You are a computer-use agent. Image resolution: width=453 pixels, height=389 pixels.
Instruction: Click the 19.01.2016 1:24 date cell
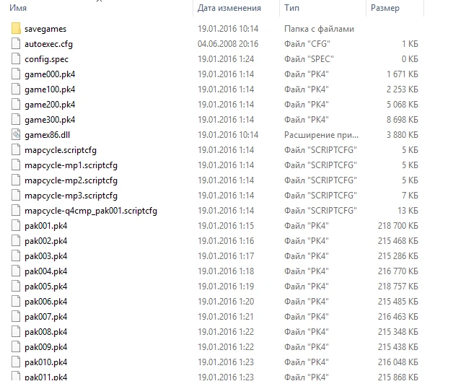point(226,59)
